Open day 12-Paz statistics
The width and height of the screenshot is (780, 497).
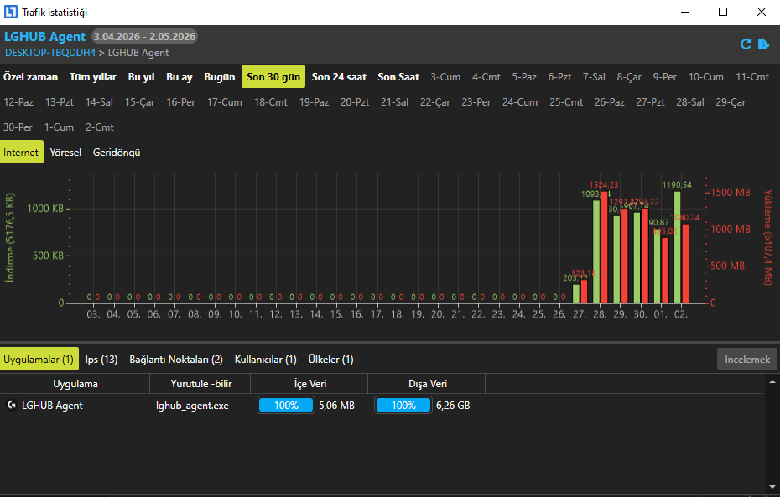[x=18, y=102]
